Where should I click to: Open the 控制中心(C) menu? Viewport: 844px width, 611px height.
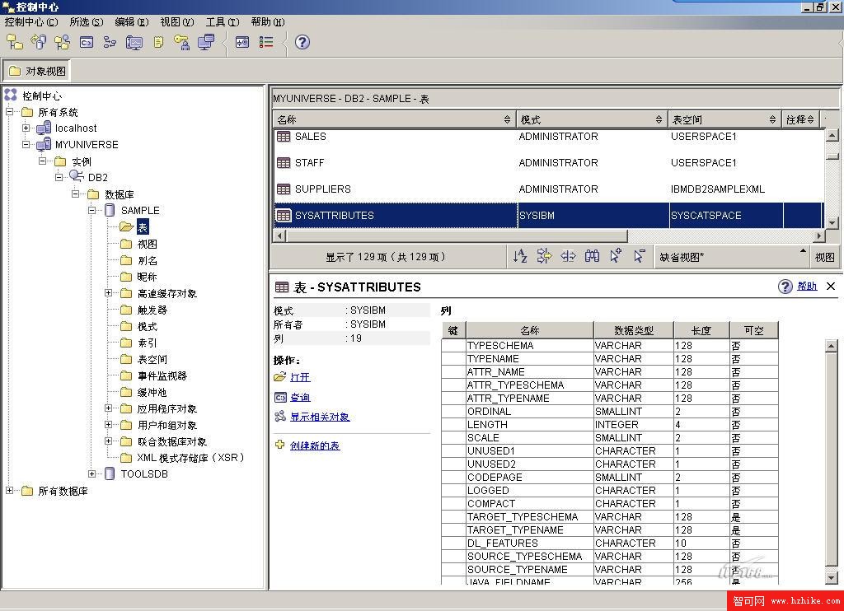tap(31, 22)
